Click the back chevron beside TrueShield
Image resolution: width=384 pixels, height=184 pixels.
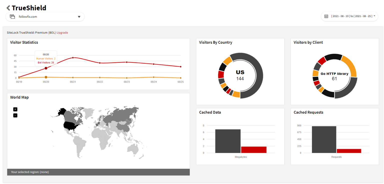pyautogui.click(x=8, y=8)
